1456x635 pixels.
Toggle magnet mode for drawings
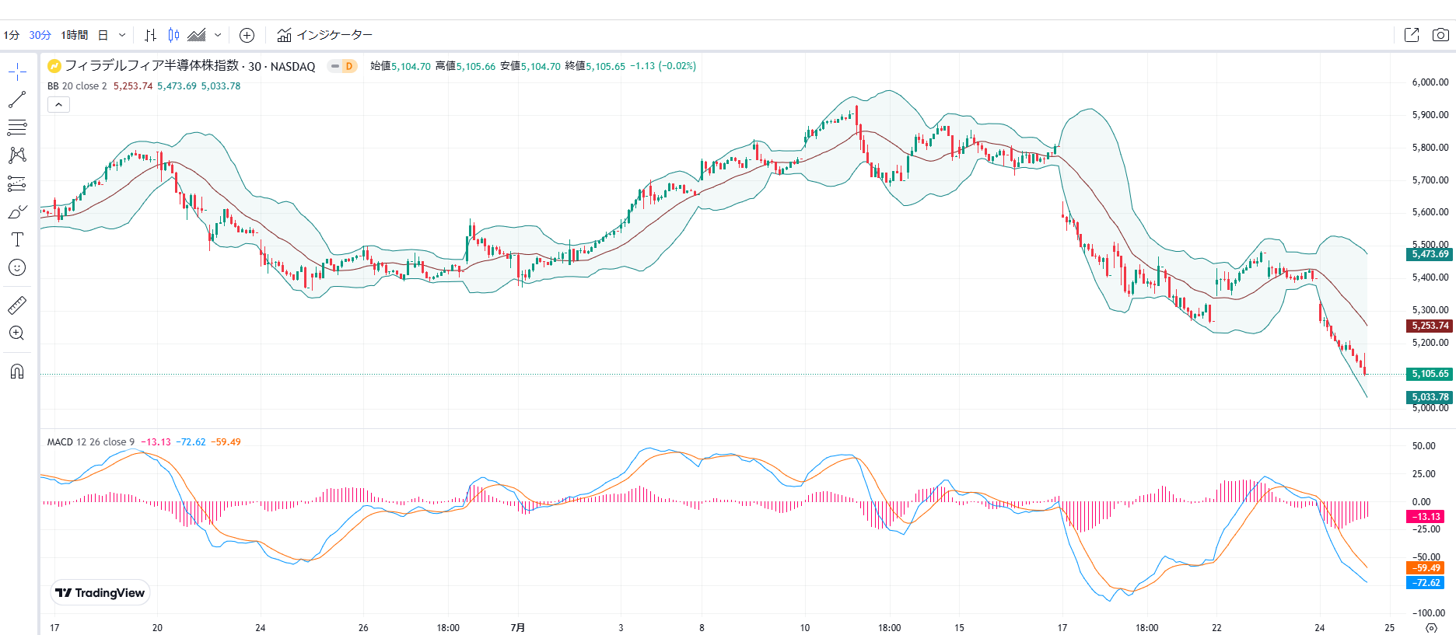click(x=17, y=371)
